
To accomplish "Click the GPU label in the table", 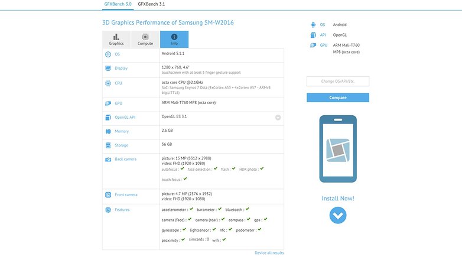I will pos(118,103).
